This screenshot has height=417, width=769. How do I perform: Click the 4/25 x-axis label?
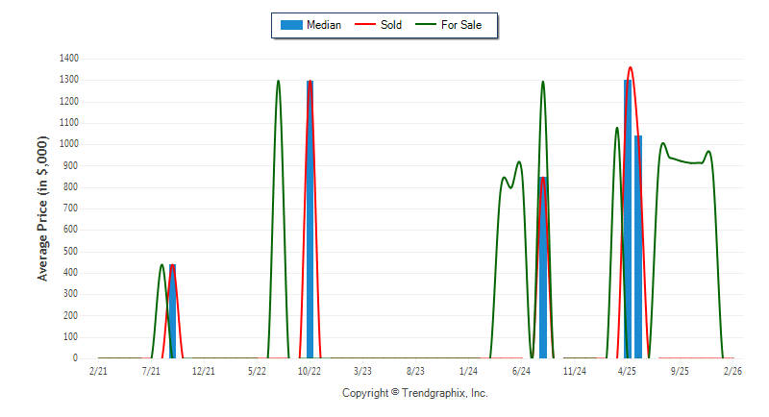(627, 371)
